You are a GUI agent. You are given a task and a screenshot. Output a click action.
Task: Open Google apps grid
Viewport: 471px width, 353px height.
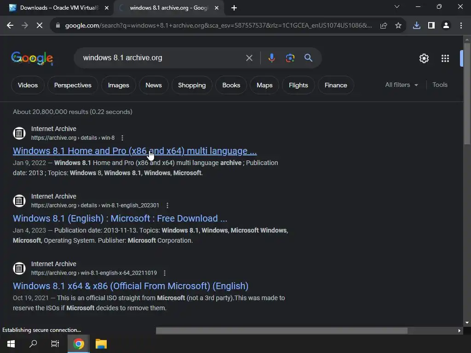(x=445, y=58)
